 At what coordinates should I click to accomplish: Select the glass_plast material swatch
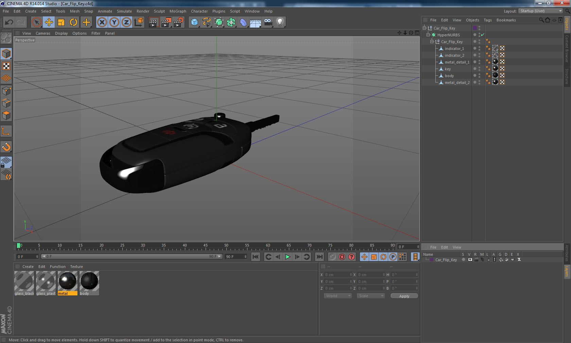[46, 281]
